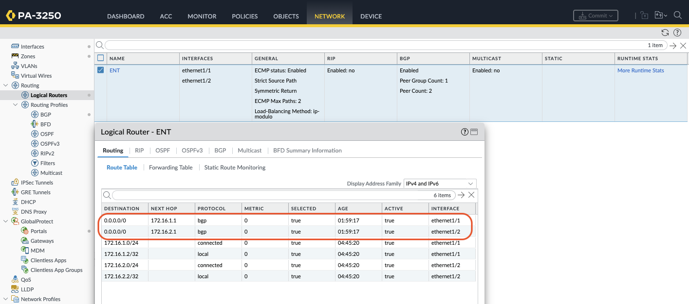Viewport: 689px width, 304px height.
Task: Open the Display Address Family dropdown
Action: coord(440,184)
